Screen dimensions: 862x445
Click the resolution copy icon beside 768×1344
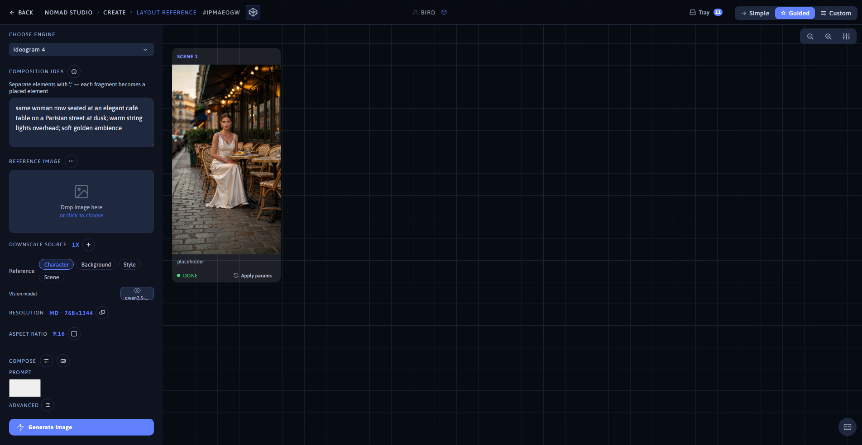pyautogui.click(x=102, y=313)
